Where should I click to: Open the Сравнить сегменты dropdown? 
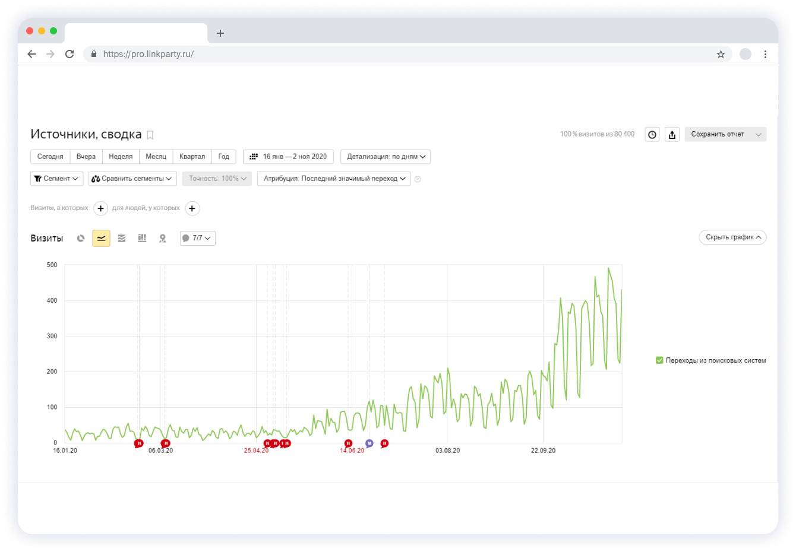[132, 179]
